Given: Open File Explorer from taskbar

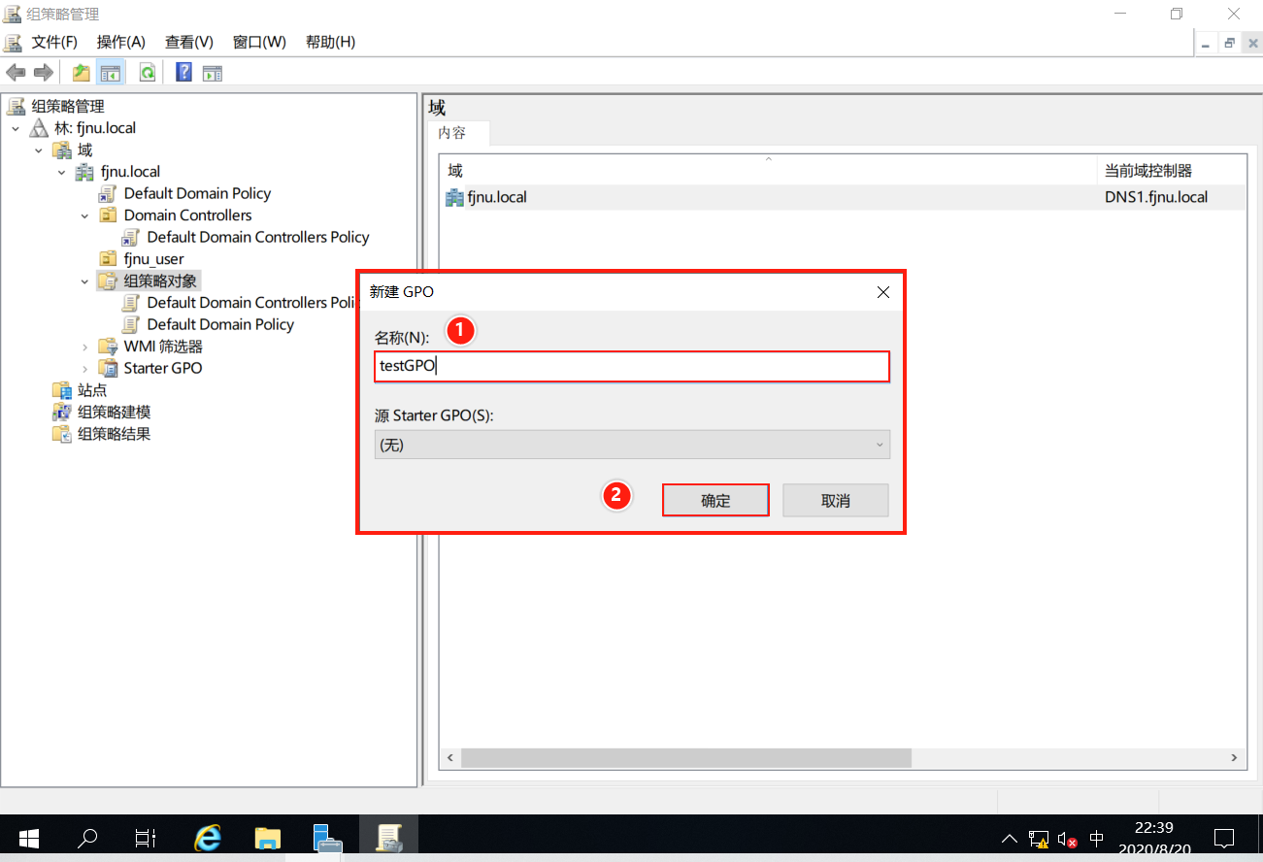Looking at the screenshot, I should tap(267, 838).
